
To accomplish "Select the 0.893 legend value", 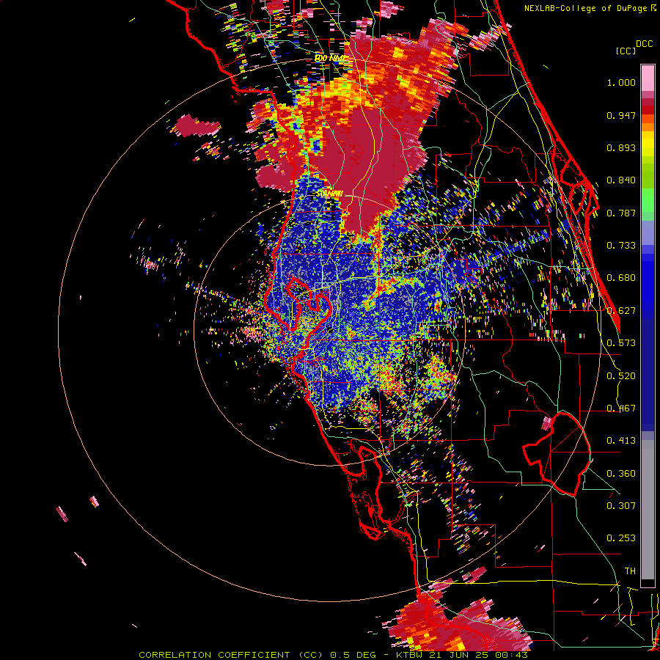I will pos(621,147).
